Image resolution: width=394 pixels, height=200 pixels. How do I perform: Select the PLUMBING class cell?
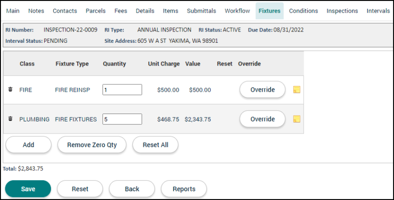tap(34, 119)
